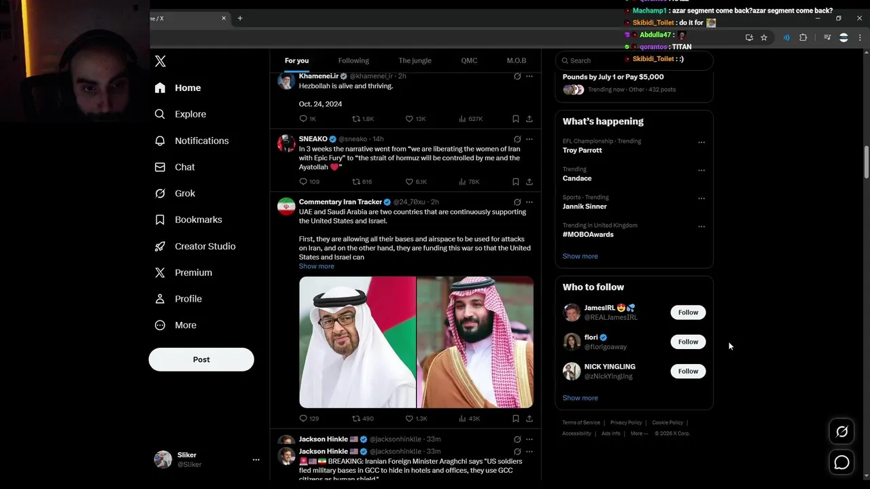Open Premium X icon in sidebar
The height and width of the screenshot is (489, 870).
160,272
